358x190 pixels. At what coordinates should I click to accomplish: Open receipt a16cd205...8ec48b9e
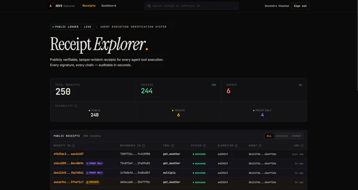coord(68,163)
